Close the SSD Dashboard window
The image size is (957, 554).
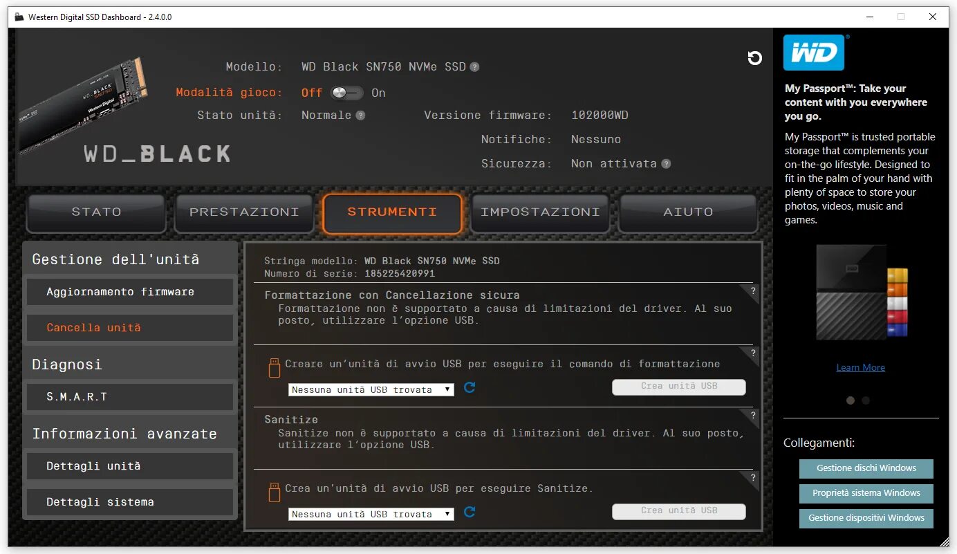pyautogui.click(x=933, y=17)
